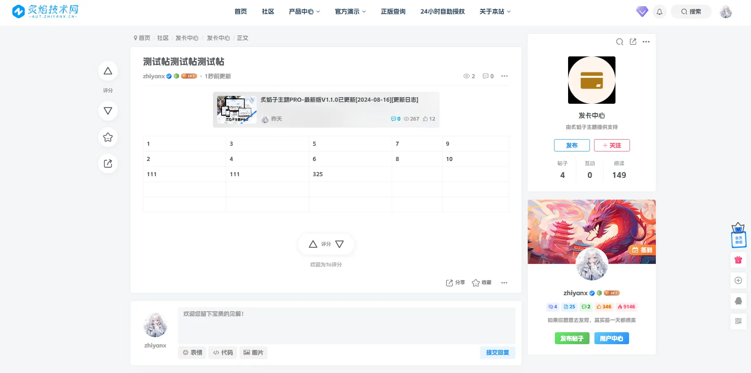Follow the circle with 关注 button
This screenshot has height=373, width=751.
click(x=612, y=145)
